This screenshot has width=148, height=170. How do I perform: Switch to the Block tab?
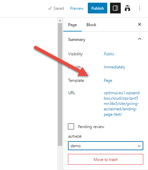[91, 25]
